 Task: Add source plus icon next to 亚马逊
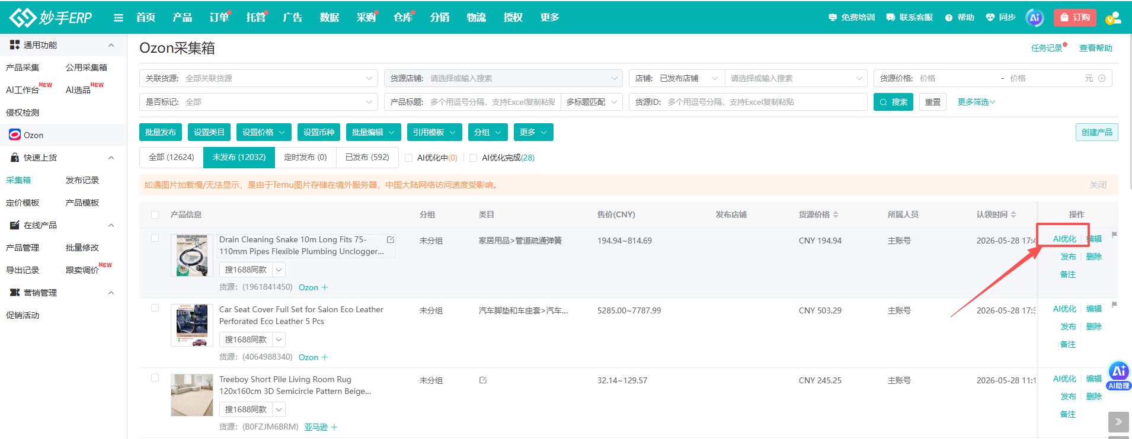pyautogui.click(x=334, y=427)
